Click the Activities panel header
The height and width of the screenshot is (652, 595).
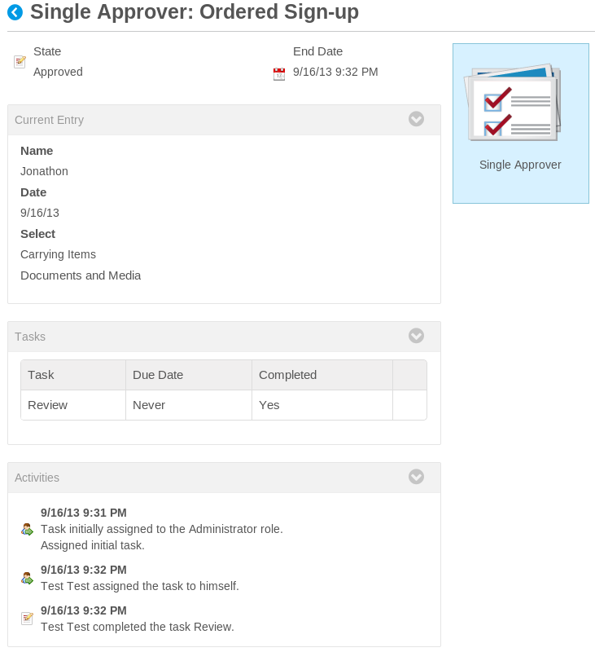click(224, 478)
